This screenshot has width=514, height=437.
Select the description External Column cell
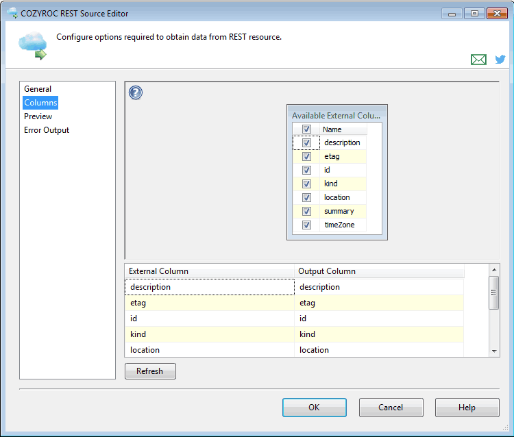click(x=210, y=287)
